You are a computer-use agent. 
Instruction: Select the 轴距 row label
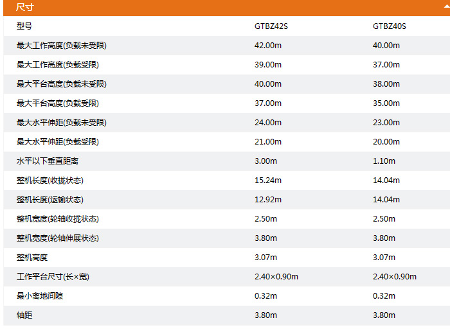tap(24, 315)
